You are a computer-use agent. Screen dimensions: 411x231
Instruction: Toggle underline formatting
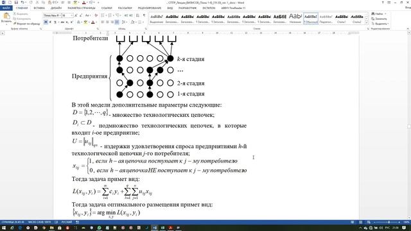[55, 22]
